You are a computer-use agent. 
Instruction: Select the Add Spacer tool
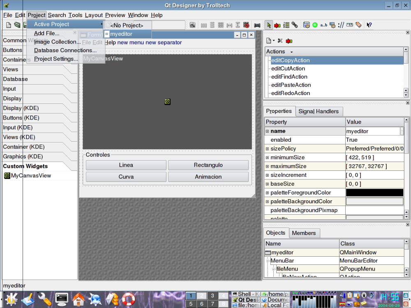click(x=257, y=25)
